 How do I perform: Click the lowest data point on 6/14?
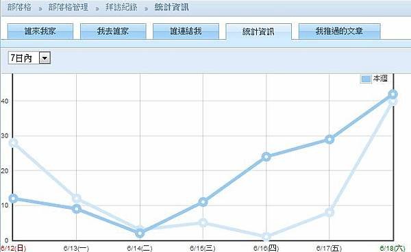coord(140,233)
